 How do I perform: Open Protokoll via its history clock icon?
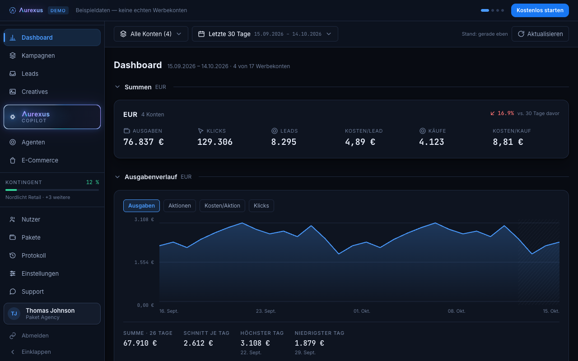coord(13,255)
